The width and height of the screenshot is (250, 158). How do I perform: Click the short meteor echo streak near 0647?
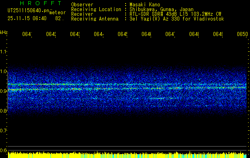point(160,98)
